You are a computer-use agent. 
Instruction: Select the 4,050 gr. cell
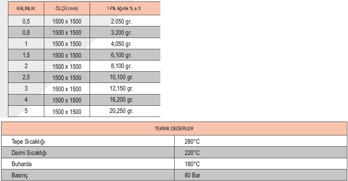point(121,44)
